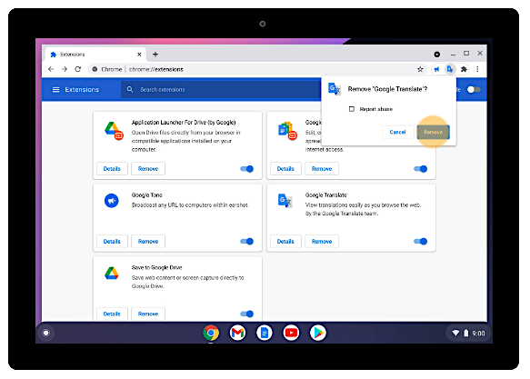Click Remove on Google Translate card
This screenshot has height=379, width=530.
point(322,242)
